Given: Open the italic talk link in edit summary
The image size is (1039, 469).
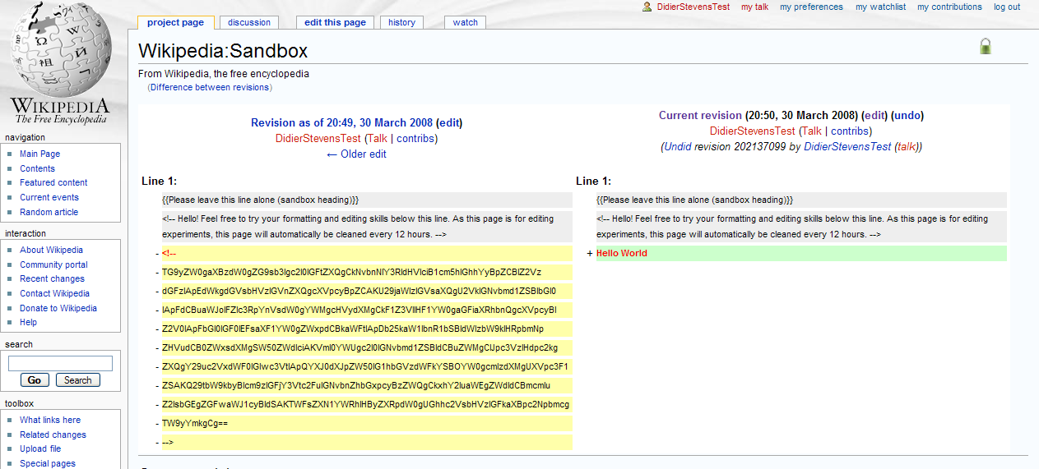Looking at the screenshot, I should coord(907,146).
